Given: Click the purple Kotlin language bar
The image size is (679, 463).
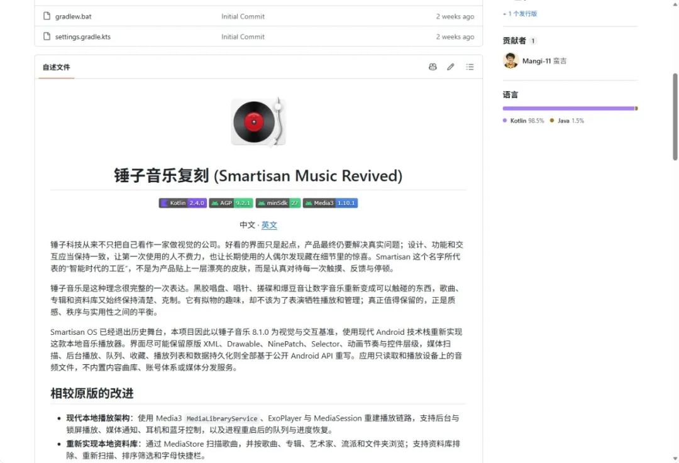Looking at the screenshot, I should point(568,109).
